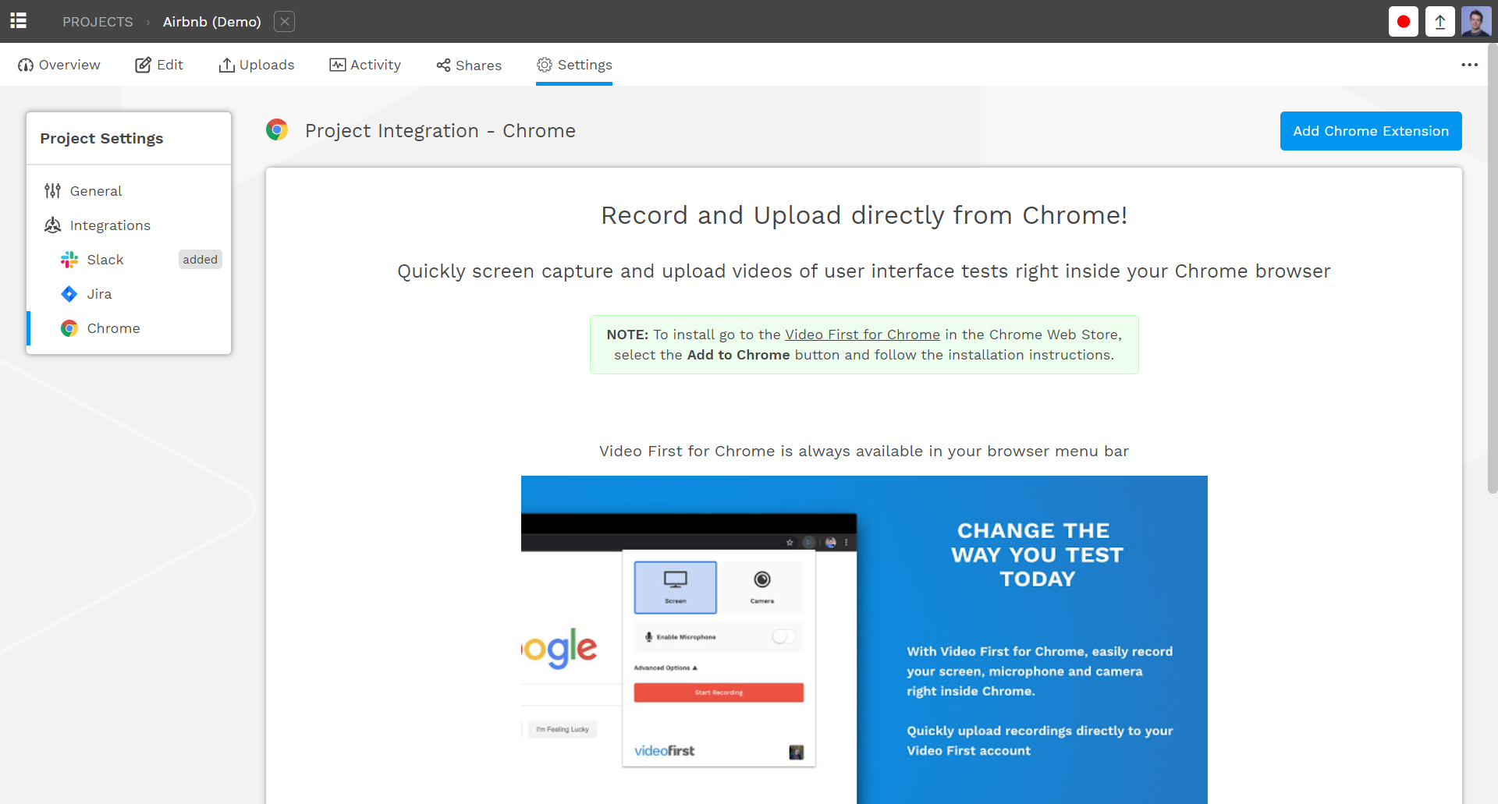1498x804 pixels.
Task: Select the Slack entry in Project Settings
Action: (105, 259)
